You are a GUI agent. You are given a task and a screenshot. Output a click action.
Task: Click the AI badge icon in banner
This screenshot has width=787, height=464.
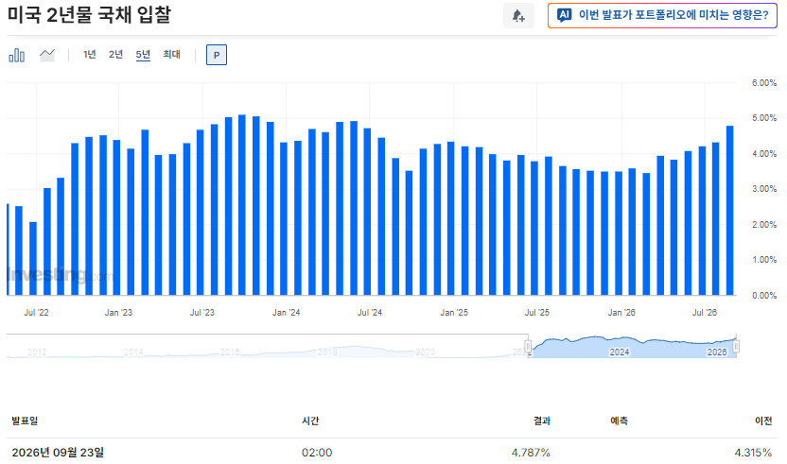564,15
